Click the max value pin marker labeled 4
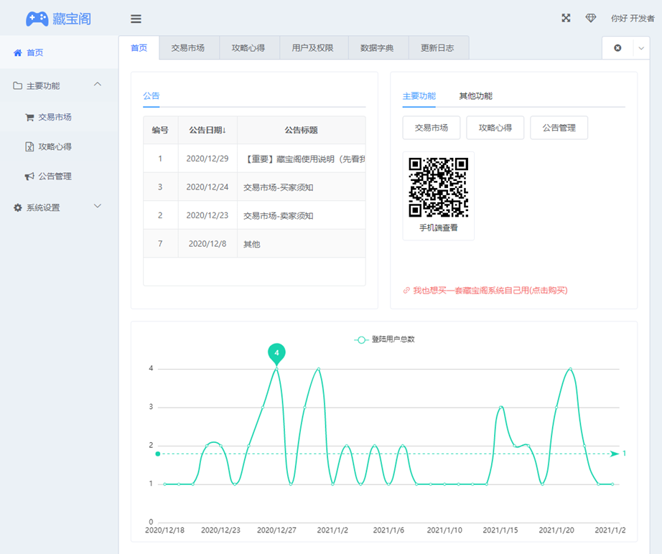 276,354
